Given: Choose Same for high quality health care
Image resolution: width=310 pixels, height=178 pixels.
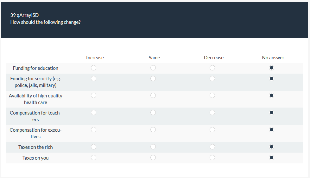Looking at the screenshot, I should pos(153,96).
